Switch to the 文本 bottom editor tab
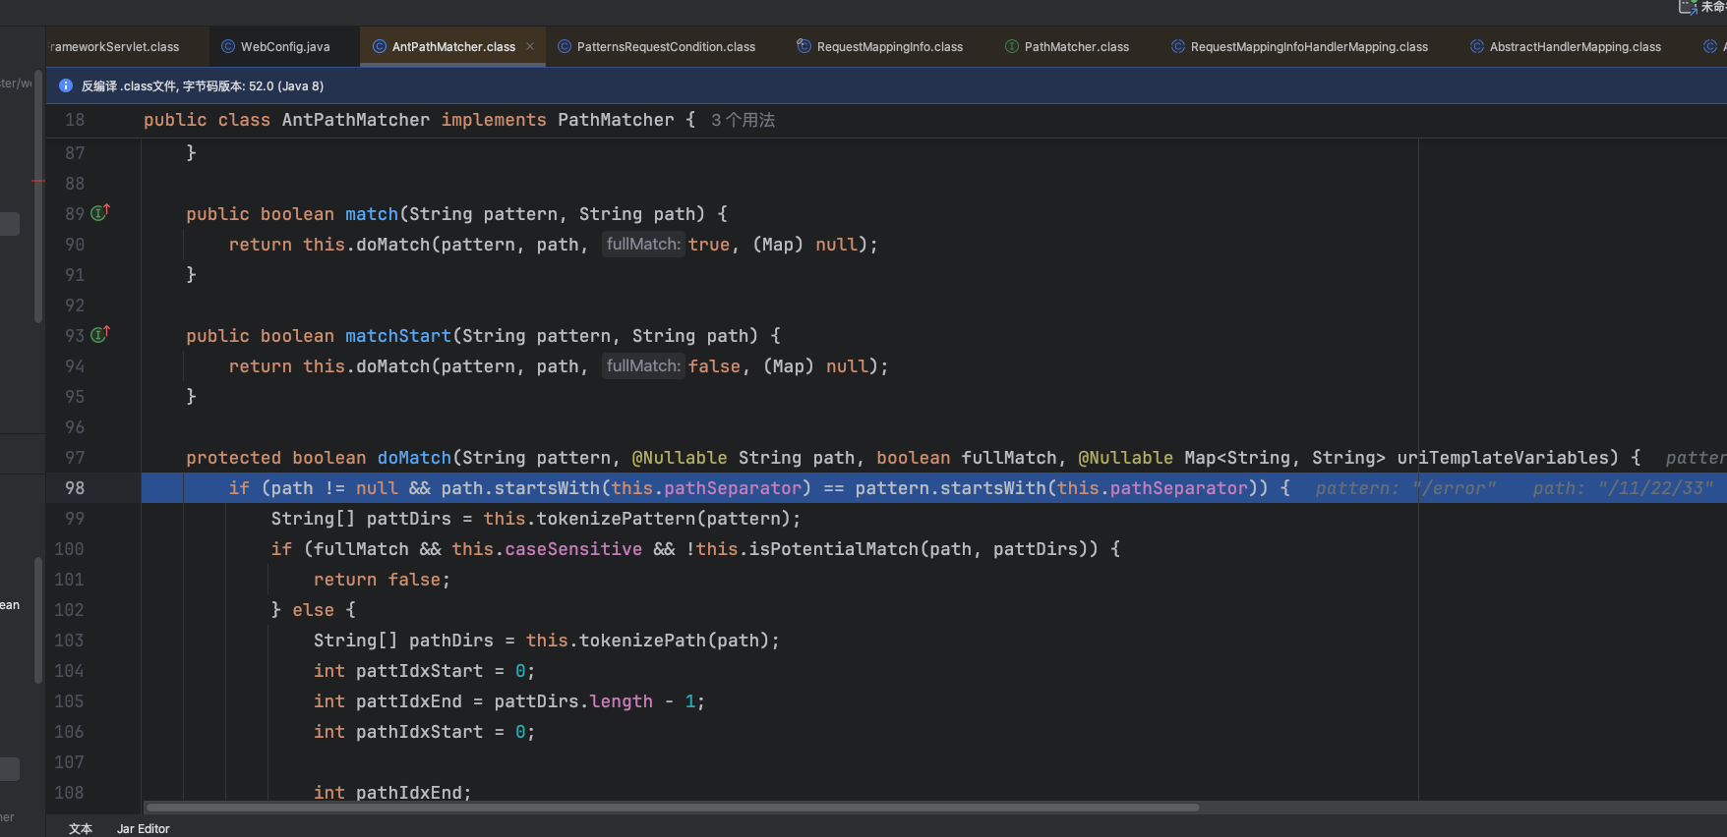The width and height of the screenshot is (1727, 837). tap(81, 828)
